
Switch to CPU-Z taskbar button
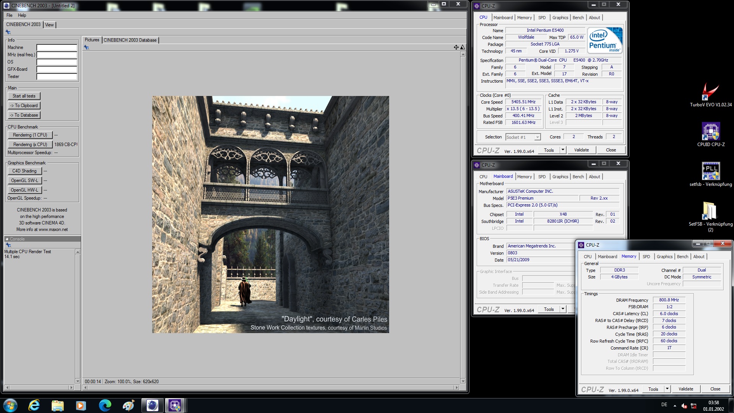click(175, 405)
